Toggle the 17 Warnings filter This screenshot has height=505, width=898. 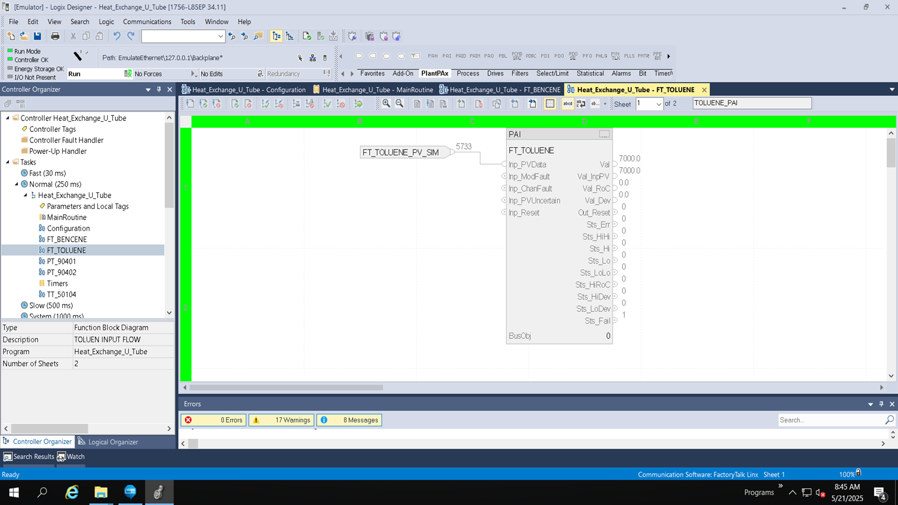(282, 420)
